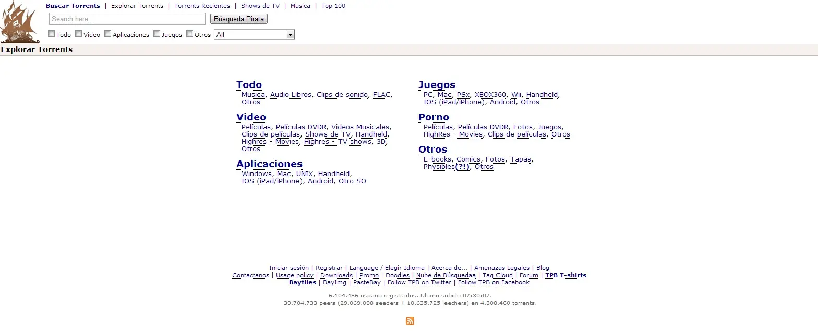Open the Wii games link
Screen dimensions: 818x335
516,95
